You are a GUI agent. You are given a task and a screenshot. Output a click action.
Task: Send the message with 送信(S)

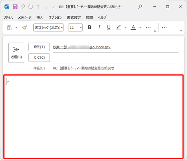tap(16, 53)
